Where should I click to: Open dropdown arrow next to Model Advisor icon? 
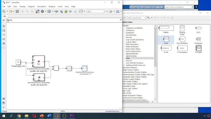pos(114,12)
